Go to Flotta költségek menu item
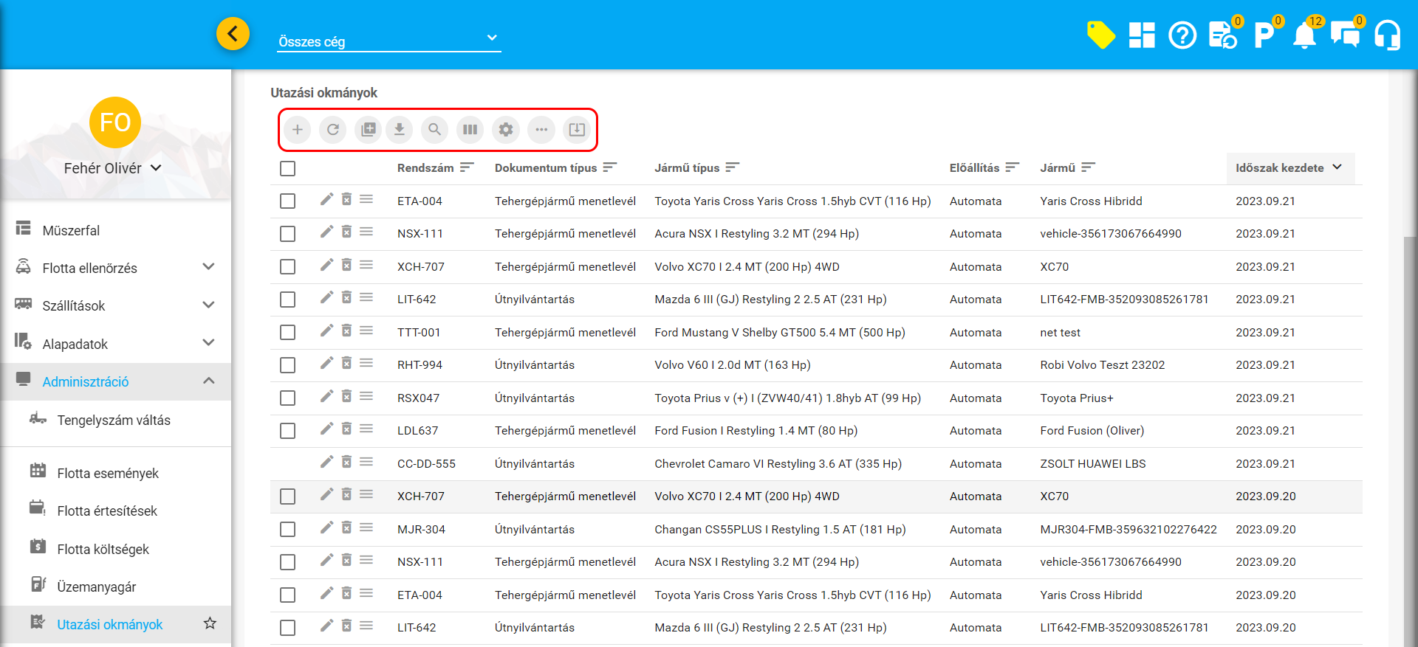The height and width of the screenshot is (647, 1418). [103, 549]
